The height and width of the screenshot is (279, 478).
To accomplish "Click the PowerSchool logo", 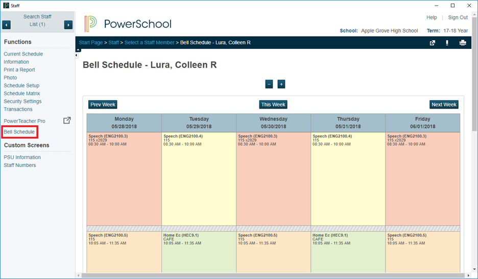I will pos(128,24).
